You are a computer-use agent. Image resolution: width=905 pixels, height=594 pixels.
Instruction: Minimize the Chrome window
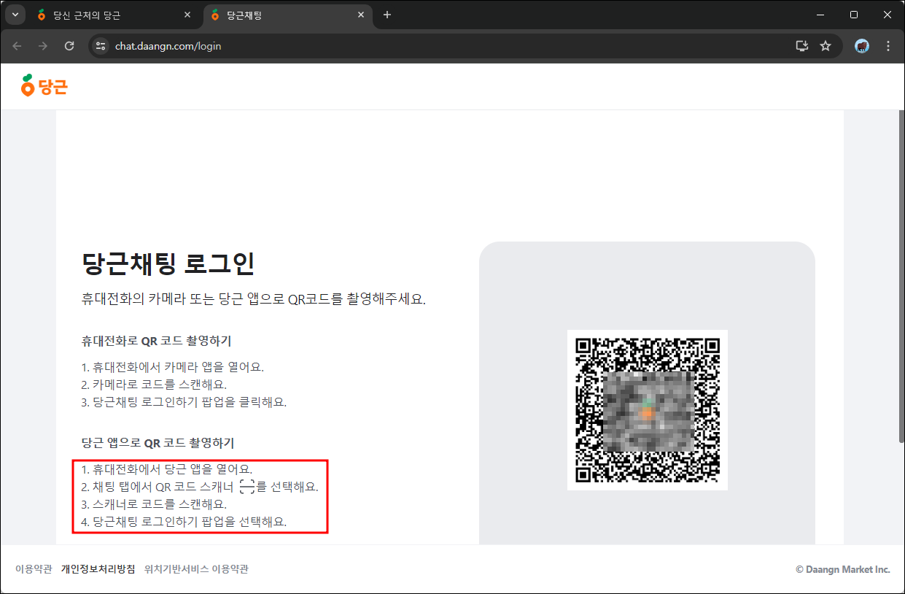click(x=820, y=15)
